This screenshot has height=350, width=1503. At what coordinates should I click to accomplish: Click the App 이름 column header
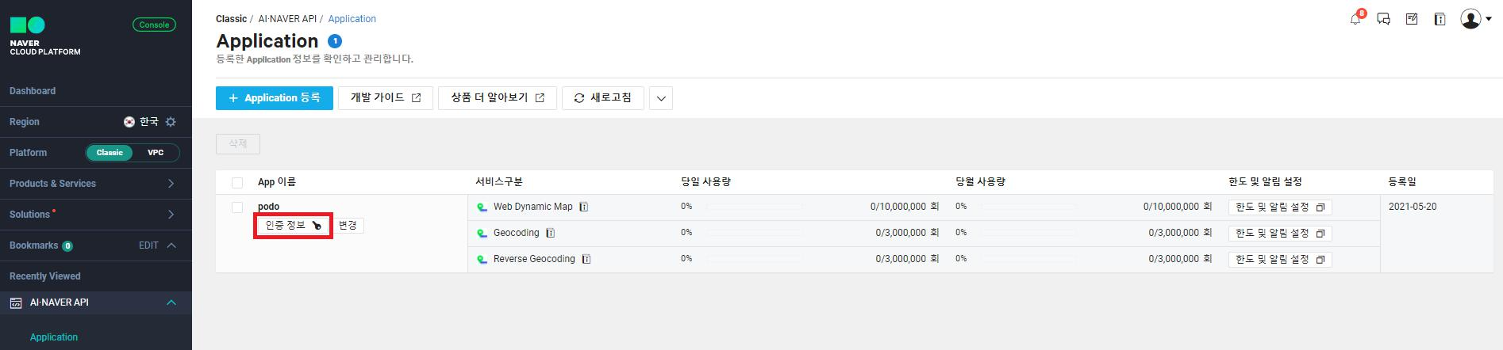coord(277,182)
